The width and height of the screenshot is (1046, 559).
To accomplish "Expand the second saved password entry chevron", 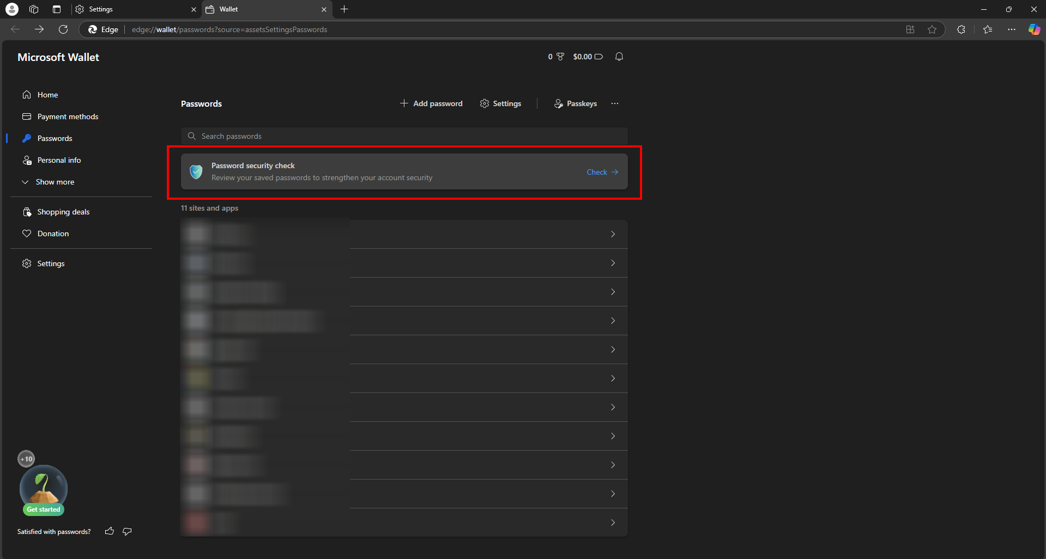I will (613, 263).
